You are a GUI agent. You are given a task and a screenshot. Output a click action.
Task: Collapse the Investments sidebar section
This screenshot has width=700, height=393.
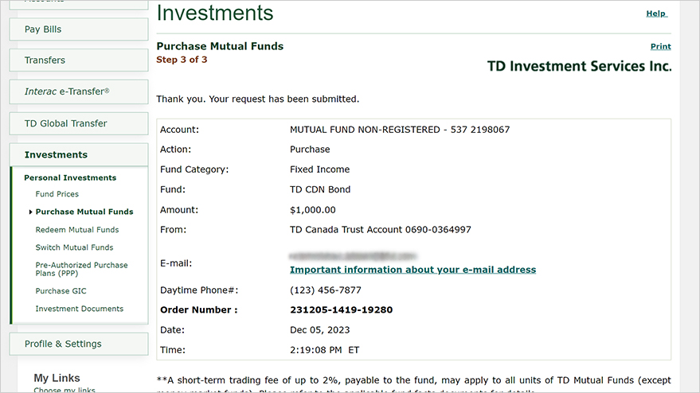pos(79,155)
